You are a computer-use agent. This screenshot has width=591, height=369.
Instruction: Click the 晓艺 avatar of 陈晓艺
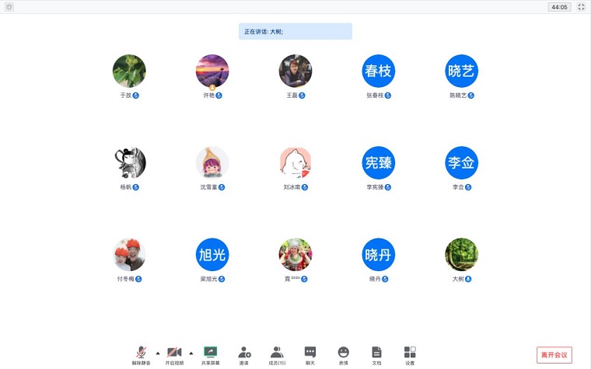(462, 71)
